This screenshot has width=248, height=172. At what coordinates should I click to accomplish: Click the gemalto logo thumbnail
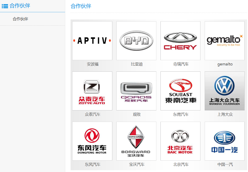tap(225, 41)
